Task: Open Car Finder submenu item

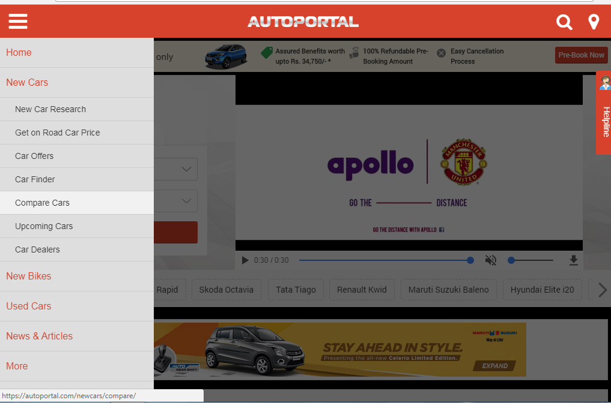Action: 77,179
